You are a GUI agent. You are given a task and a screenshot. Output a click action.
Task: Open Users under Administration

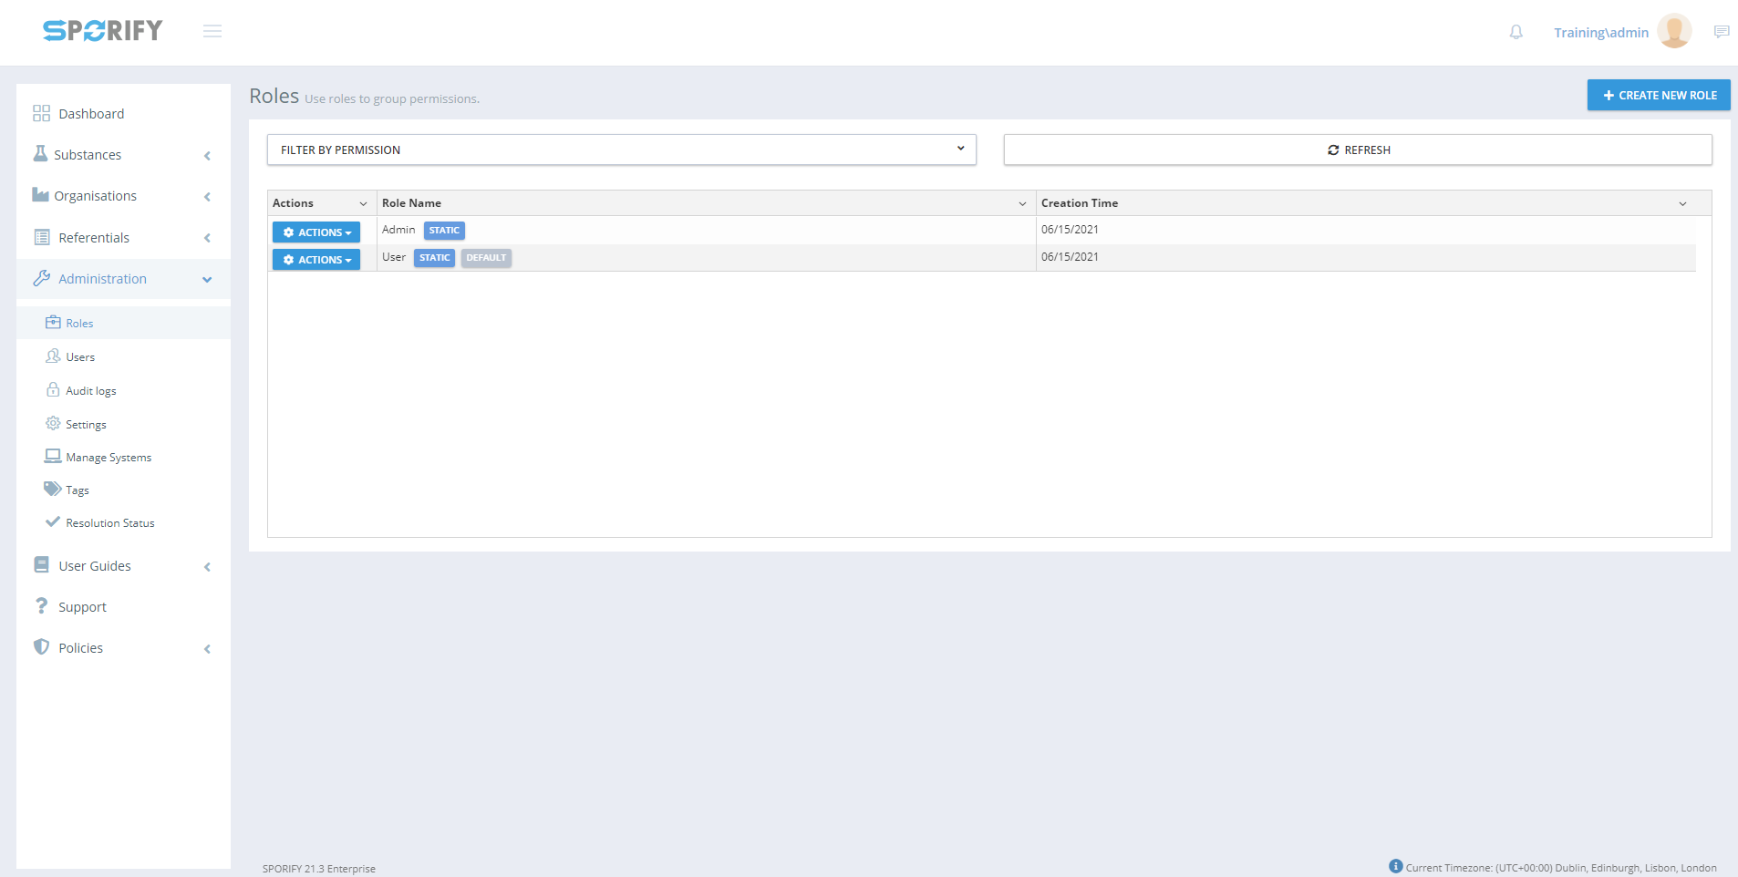click(x=80, y=357)
